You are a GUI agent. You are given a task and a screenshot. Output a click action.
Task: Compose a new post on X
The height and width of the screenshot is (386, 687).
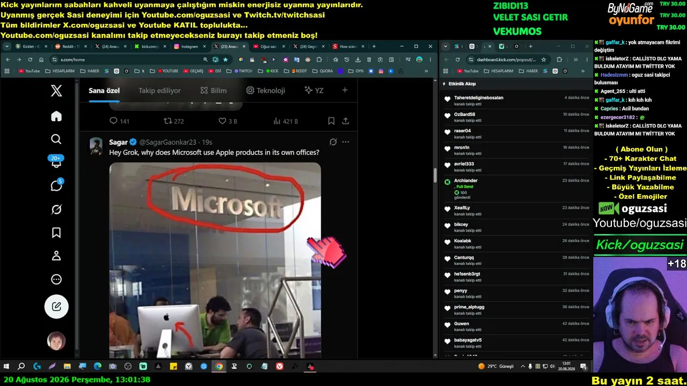[x=56, y=307]
